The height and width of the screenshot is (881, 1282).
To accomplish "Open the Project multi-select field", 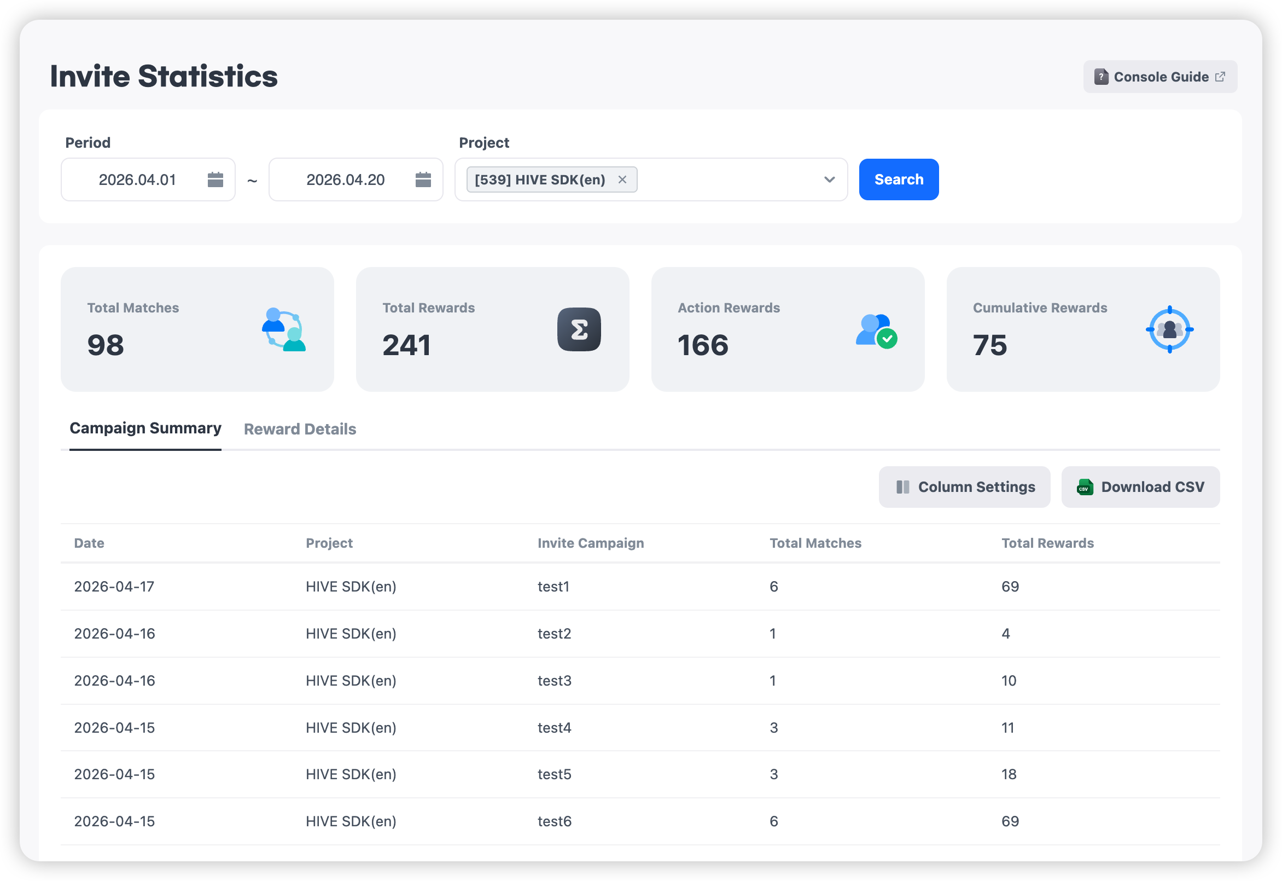I will coord(728,179).
